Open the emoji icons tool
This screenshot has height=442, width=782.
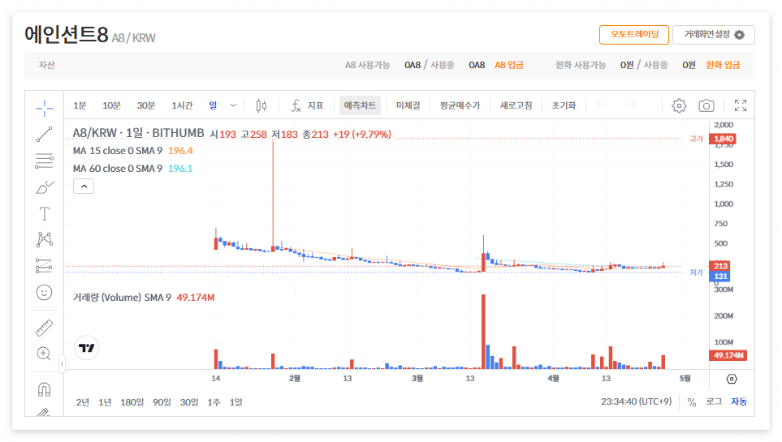click(45, 293)
